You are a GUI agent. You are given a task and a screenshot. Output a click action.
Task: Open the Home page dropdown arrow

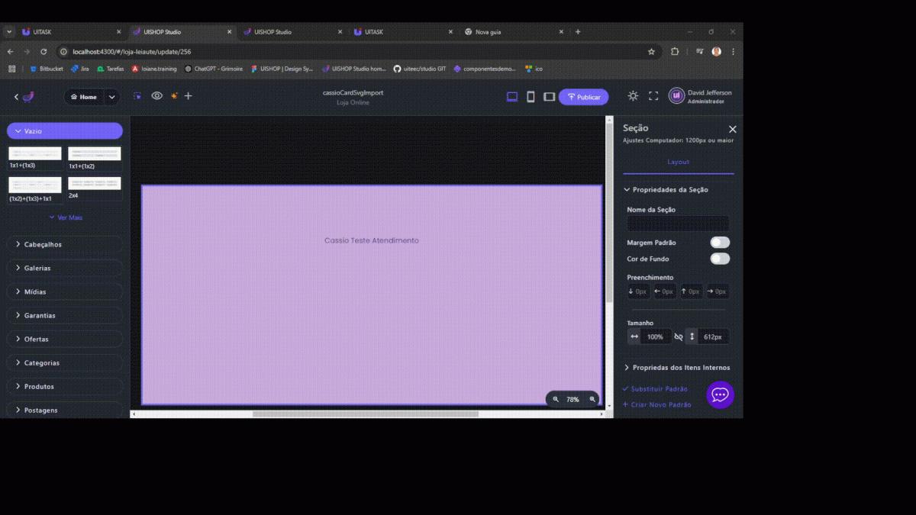[112, 97]
